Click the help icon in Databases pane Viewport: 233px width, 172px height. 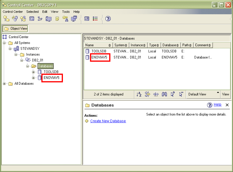point(209,105)
